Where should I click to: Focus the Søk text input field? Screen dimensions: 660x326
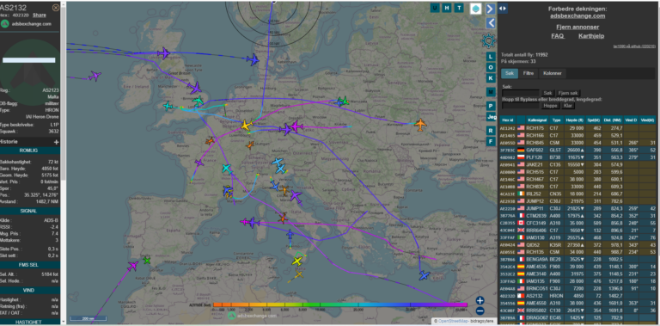(x=520, y=93)
